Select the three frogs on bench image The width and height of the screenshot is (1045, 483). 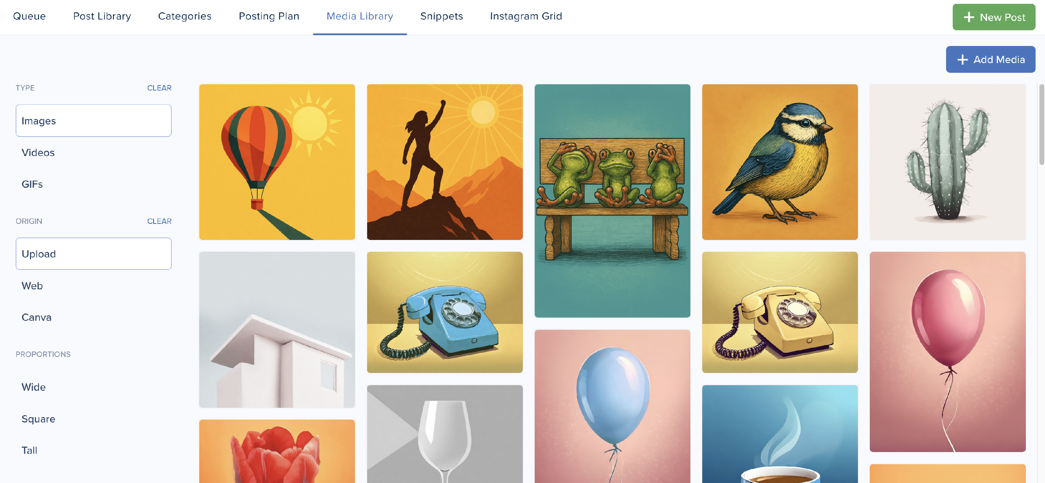pos(612,201)
